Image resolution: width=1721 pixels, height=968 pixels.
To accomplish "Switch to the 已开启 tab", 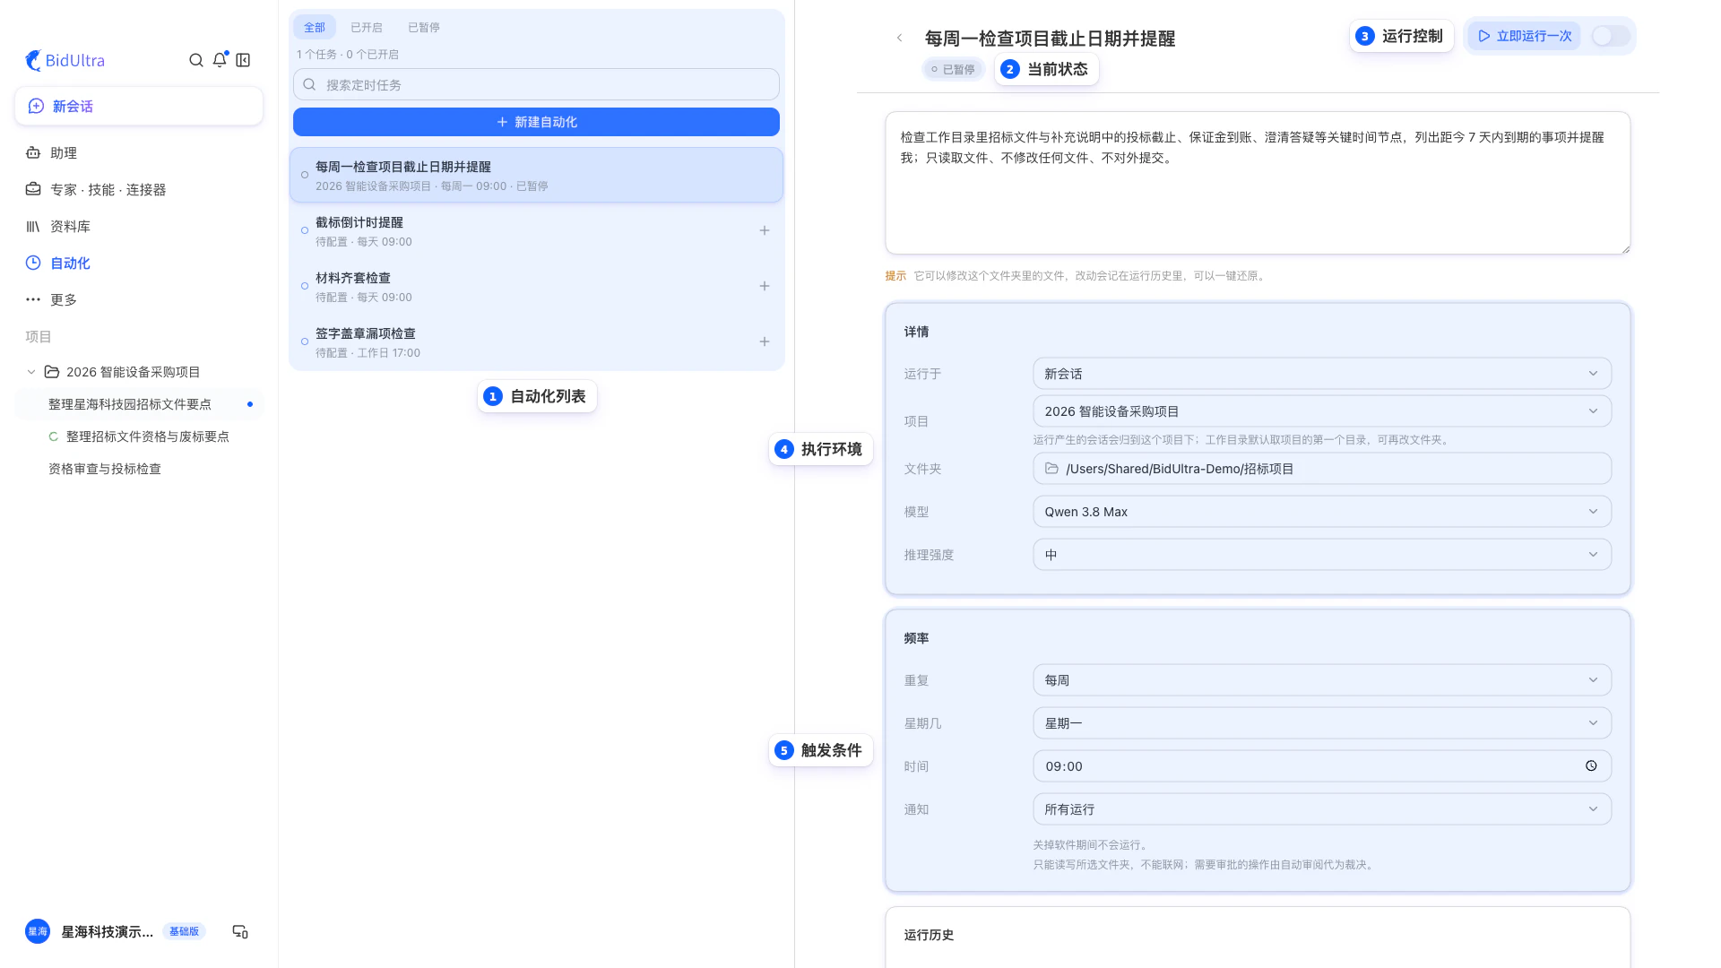I will pyautogui.click(x=367, y=27).
